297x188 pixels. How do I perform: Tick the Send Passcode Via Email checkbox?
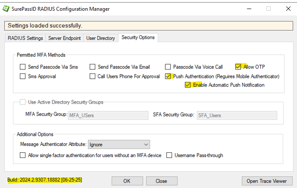tap(92, 67)
